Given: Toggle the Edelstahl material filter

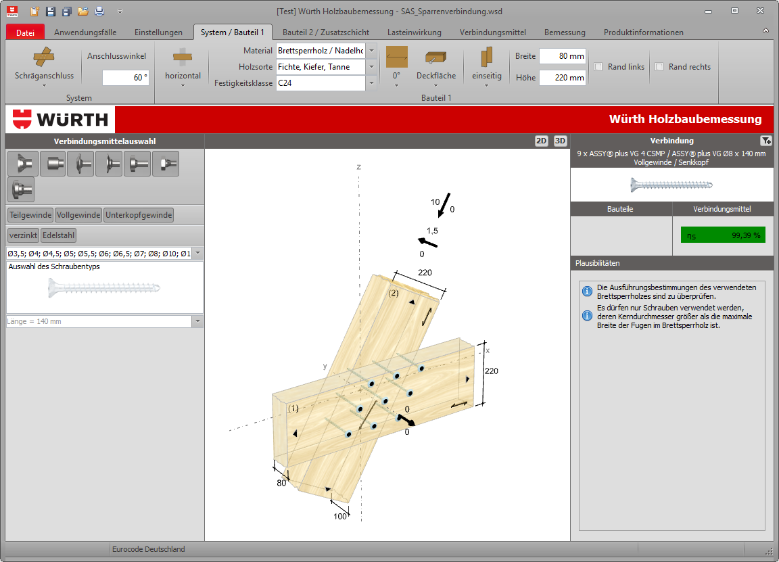Looking at the screenshot, I should point(59,235).
